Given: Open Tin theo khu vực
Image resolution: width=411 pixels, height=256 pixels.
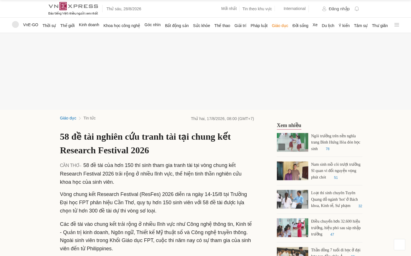Looking at the screenshot, I should [257, 9].
